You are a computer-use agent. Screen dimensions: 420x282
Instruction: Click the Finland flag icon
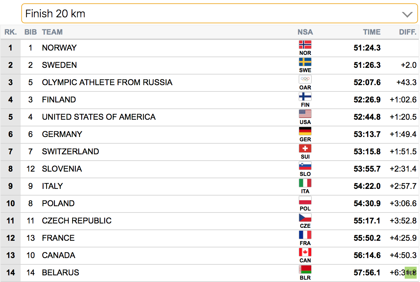tap(305, 96)
